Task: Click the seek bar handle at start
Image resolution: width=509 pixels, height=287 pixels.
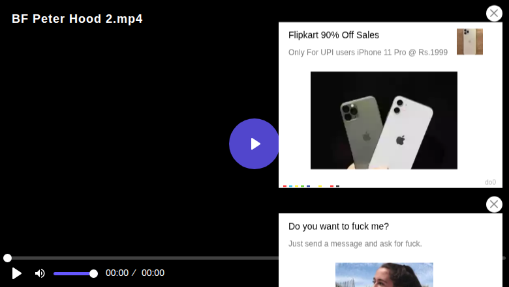Action: click(7, 258)
